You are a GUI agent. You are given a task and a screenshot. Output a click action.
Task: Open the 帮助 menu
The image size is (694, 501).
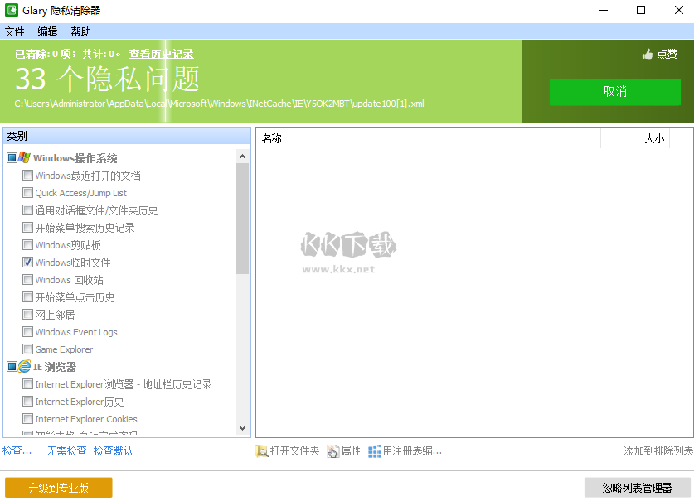pos(80,31)
